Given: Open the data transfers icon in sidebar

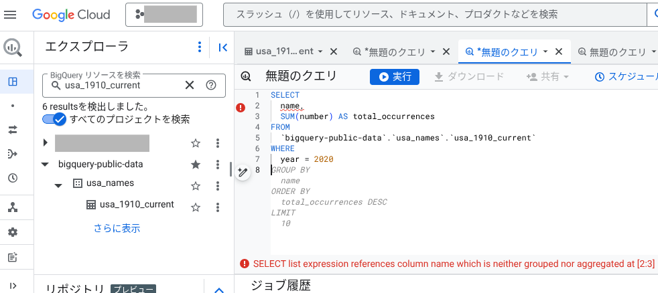Looking at the screenshot, I should point(12,130).
